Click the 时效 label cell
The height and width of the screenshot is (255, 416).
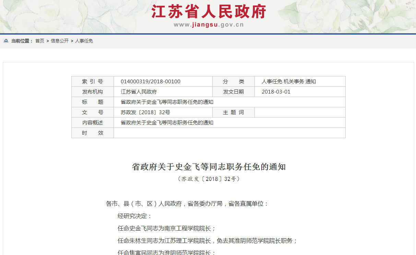pyautogui.click(x=93, y=133)
